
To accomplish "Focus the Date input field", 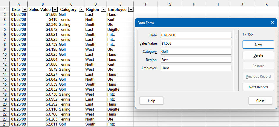I will [x=196, y=35].
